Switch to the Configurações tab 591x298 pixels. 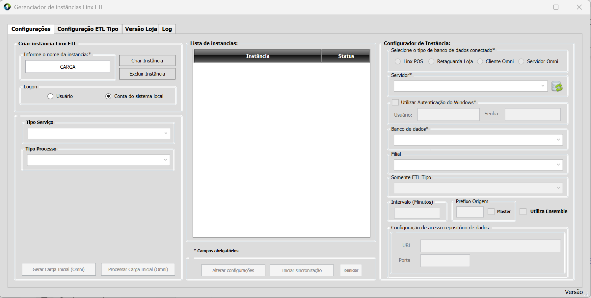pyautogui.click(x=31, y=29)
